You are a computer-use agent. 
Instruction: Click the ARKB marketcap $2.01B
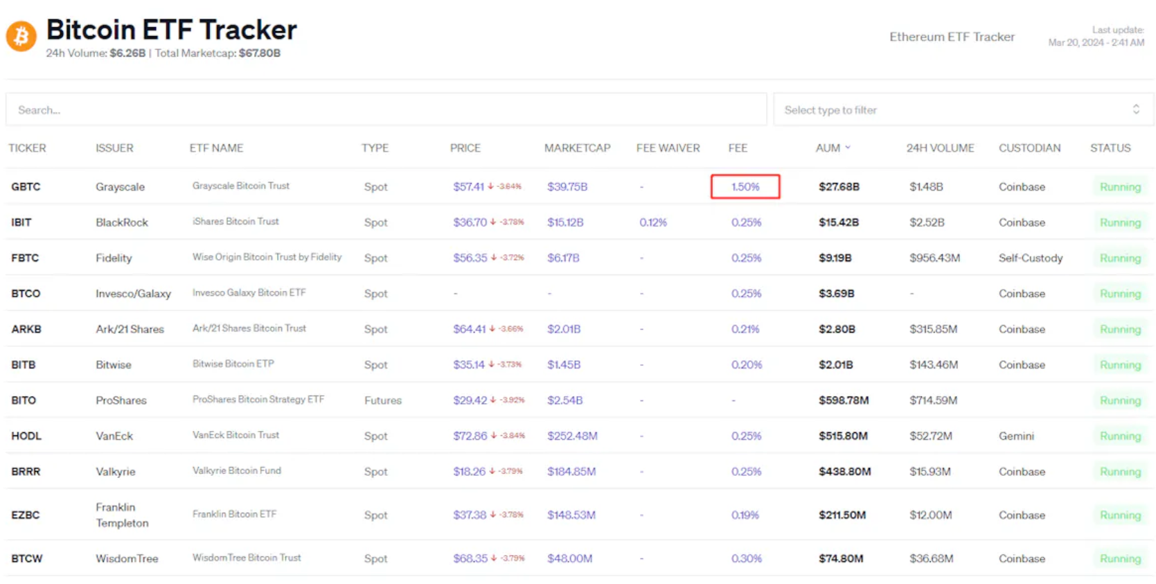pyautogui.click(x=564, y=329)
